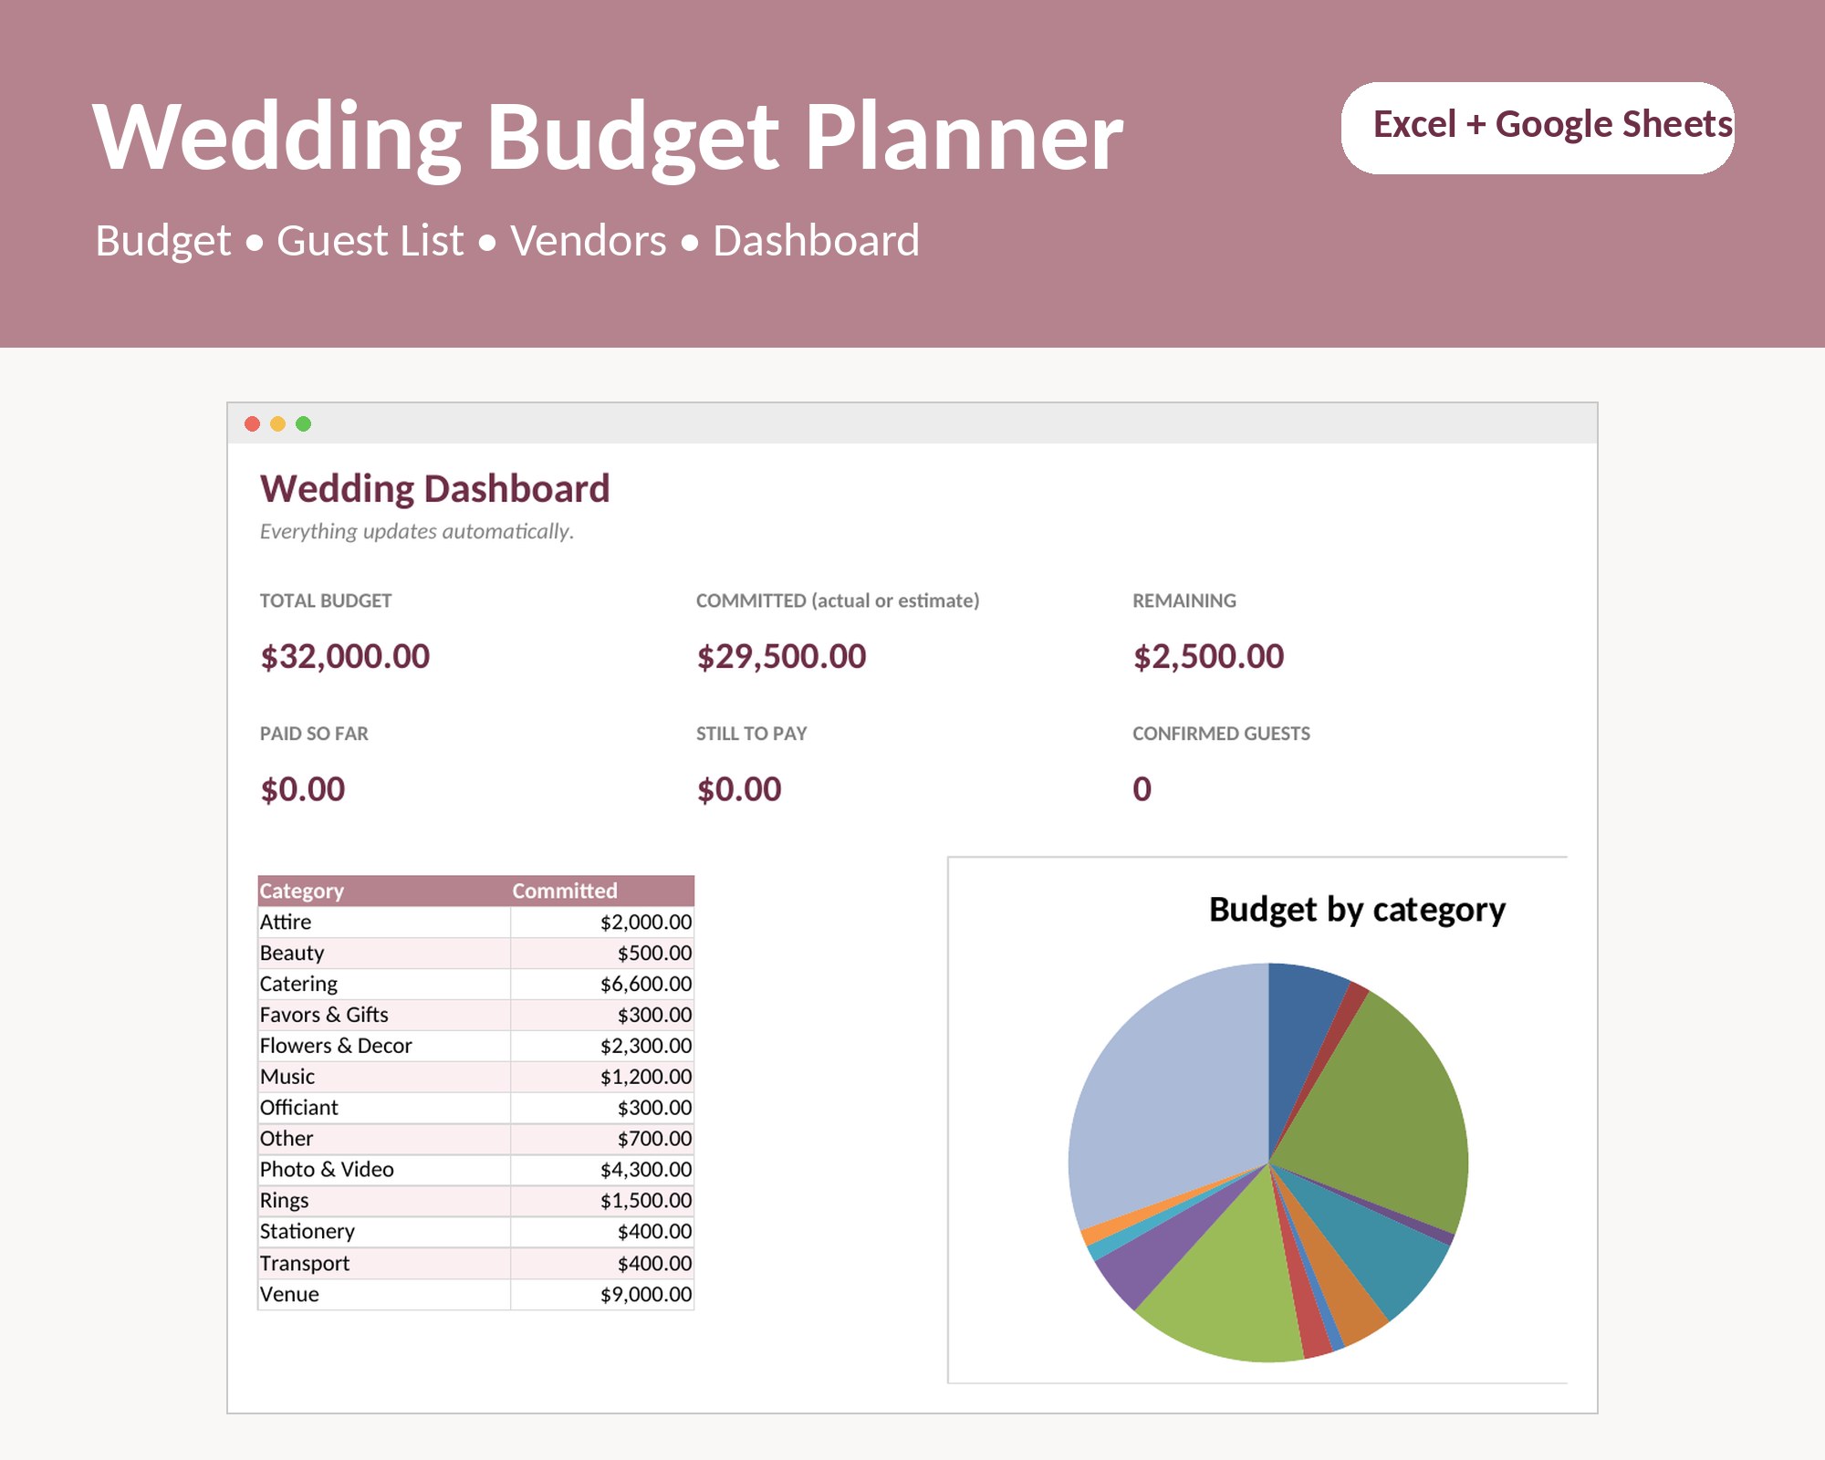Select the Flowers & Decor cell
Screen dimensions: 1825x1460
pos(384,1046)
